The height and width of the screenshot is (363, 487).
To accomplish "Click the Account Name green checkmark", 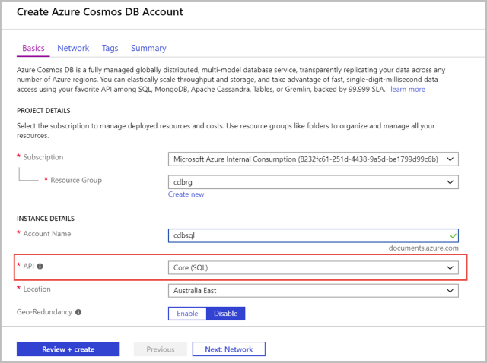I will (453, 236).
